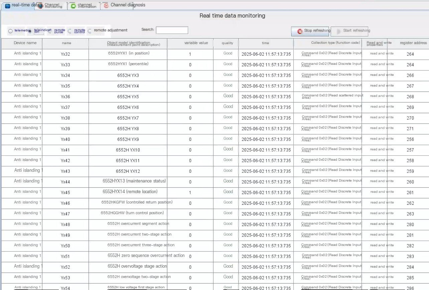Image resolution: width=429 pixels, height=290 pixels.
Task: Open the channel information tab
Action: [84, 6]
